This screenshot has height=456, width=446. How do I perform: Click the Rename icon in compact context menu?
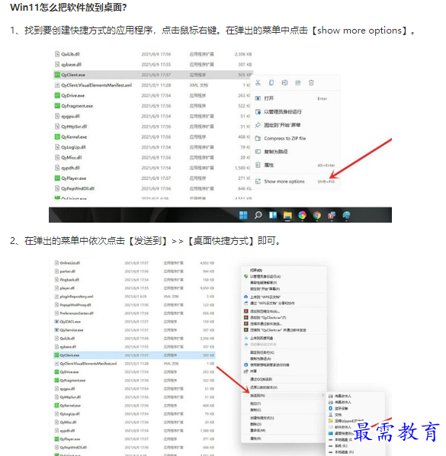284,83
